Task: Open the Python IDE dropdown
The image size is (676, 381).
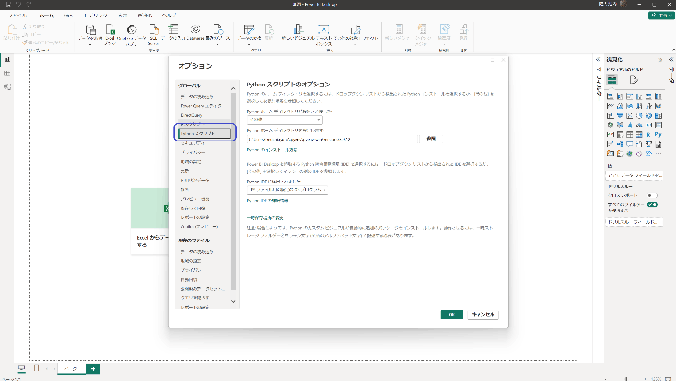Action: 287,190
